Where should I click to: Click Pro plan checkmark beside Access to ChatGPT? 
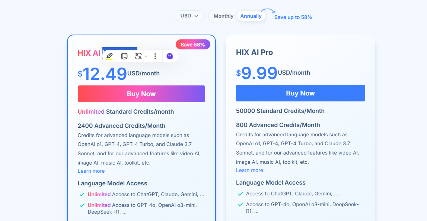(240, 194)
